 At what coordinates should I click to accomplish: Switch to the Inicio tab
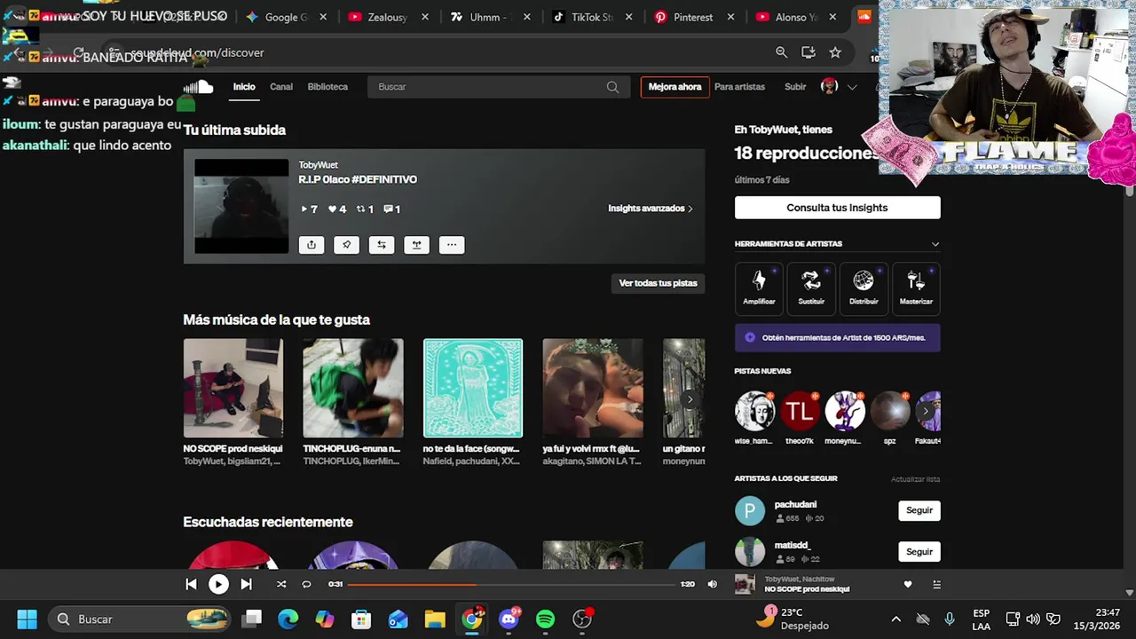(244, 87)
